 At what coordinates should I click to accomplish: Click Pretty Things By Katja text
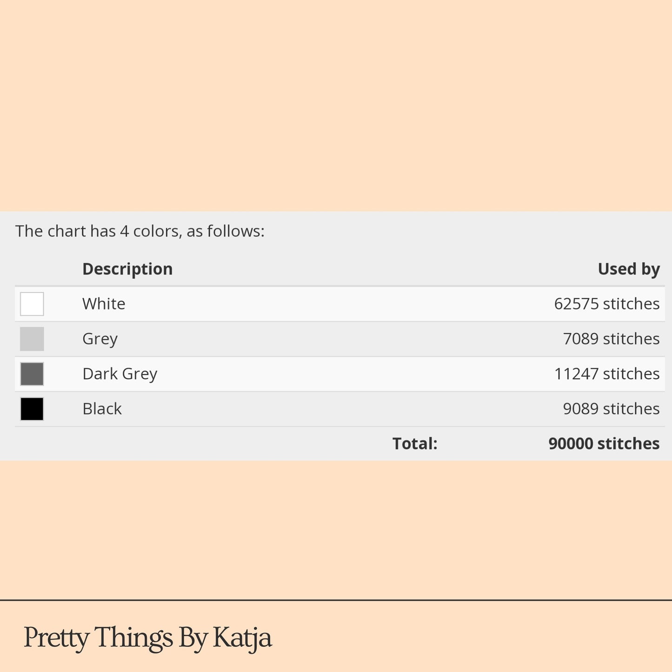147,638
